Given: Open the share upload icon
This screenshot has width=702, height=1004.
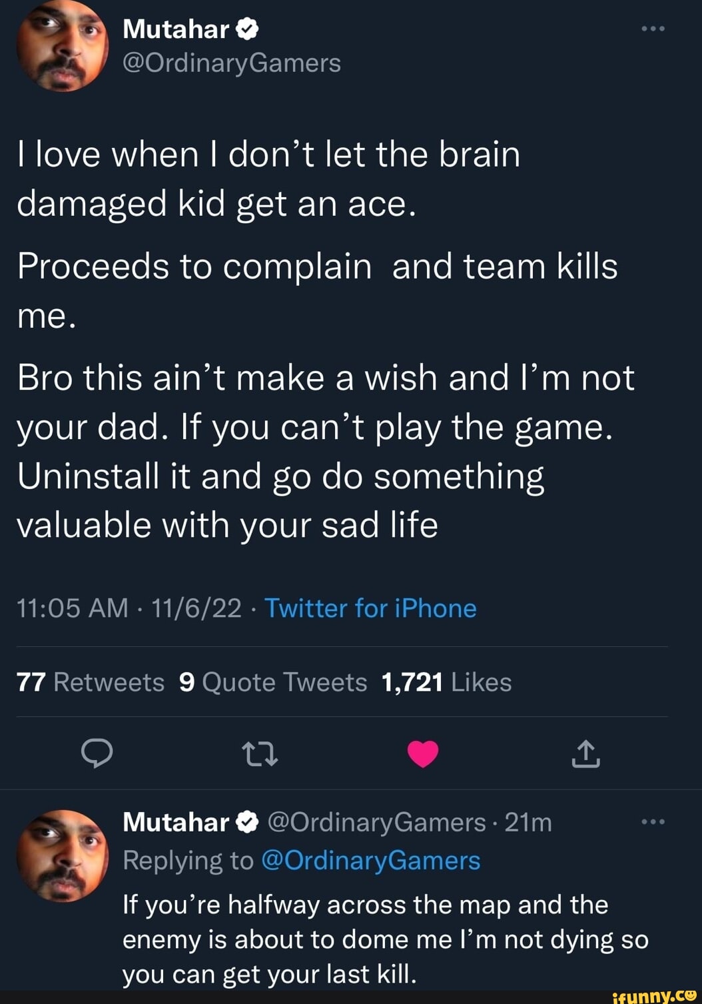Looking at the screenshot, I should [586, 755].
